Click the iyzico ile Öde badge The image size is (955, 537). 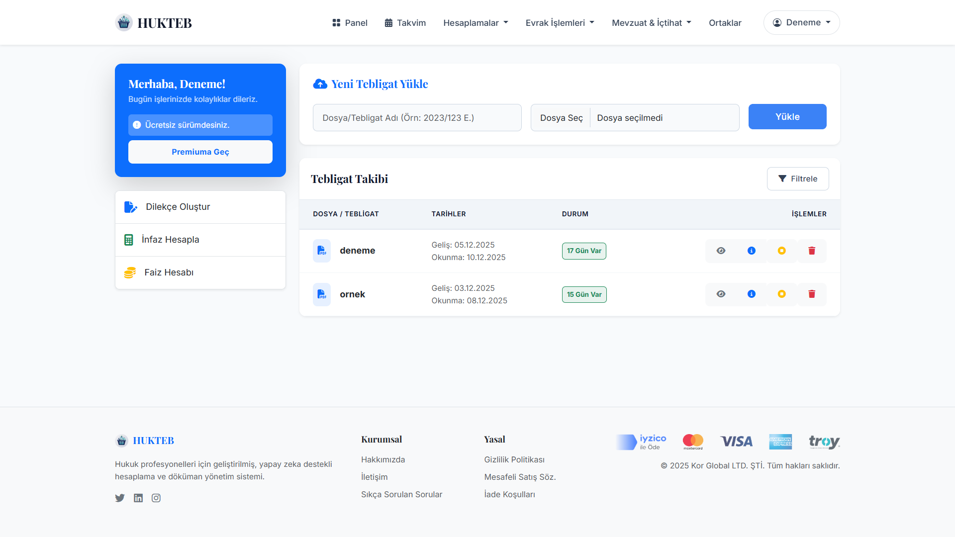[641, 442]
